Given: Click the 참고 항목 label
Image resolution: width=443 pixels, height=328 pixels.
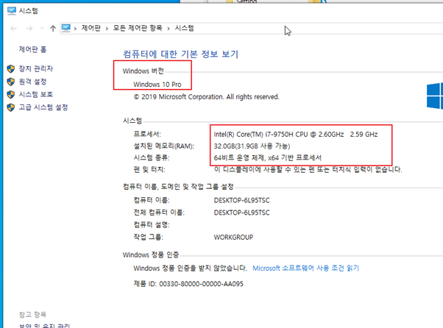Looking at the screenshot, I should click(x=32, y=315).
